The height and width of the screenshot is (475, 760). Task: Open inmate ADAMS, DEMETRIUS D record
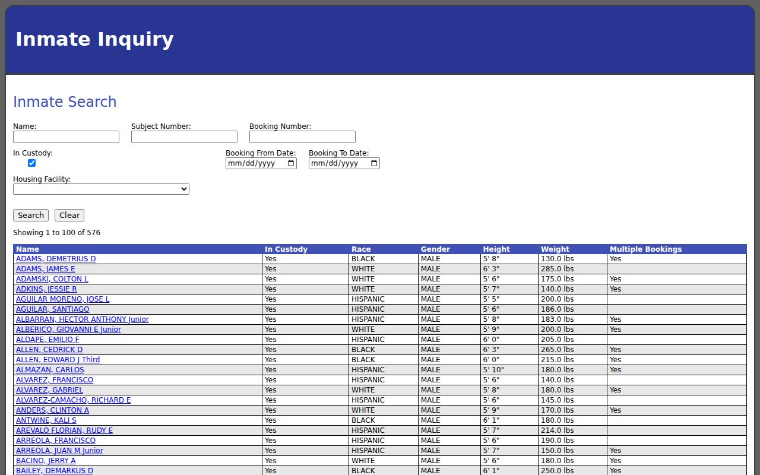(56, 259)
